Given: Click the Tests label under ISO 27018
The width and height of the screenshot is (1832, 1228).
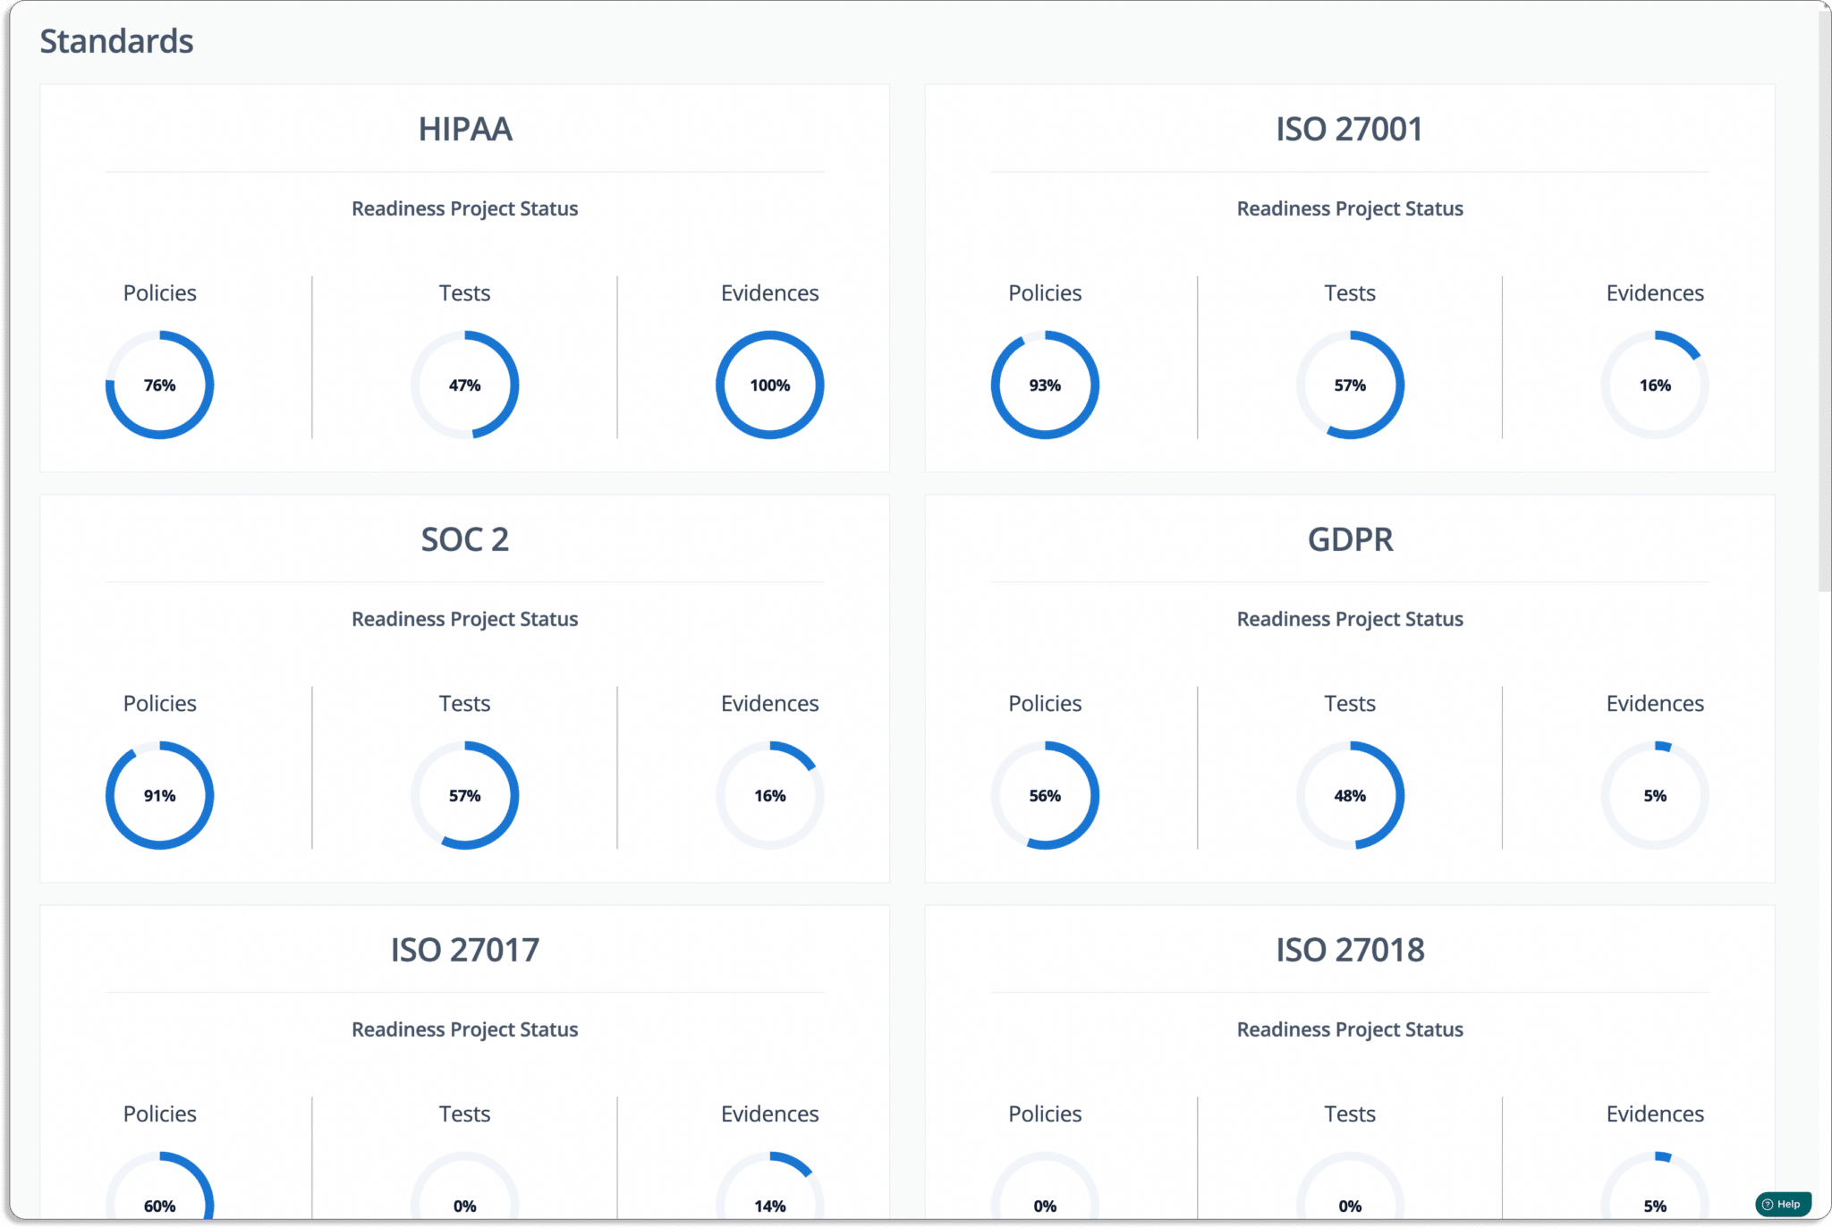Looking at the screenshot, I should pos(1350,1114).
